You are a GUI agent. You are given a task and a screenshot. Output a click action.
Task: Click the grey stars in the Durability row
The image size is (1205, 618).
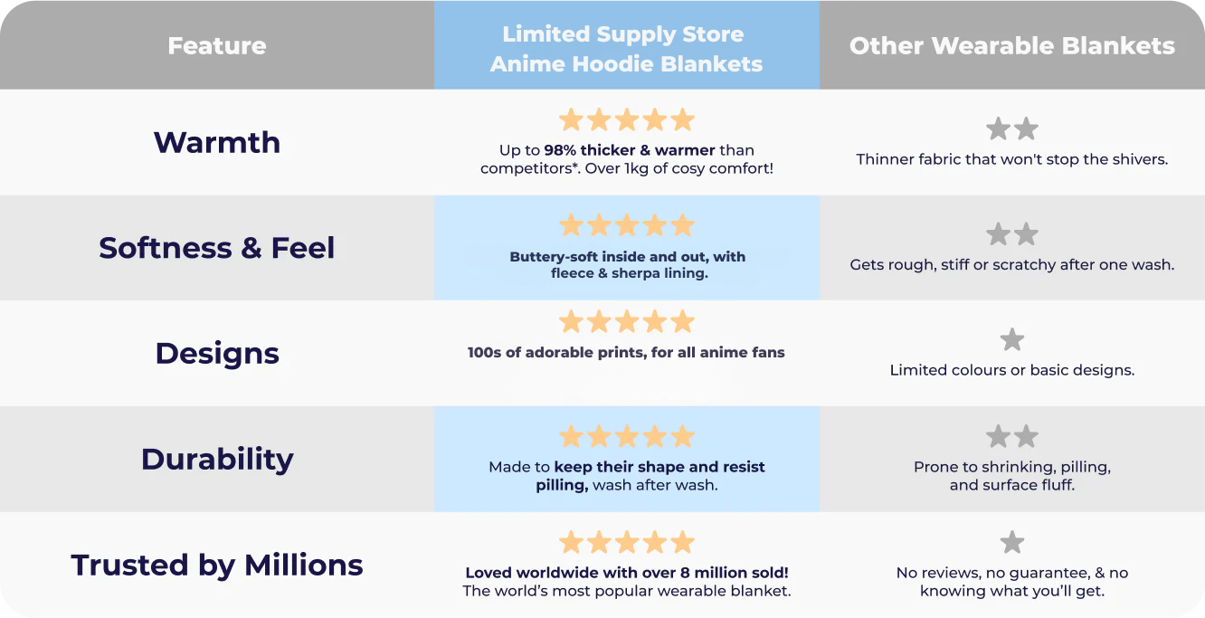[1011, 437]
